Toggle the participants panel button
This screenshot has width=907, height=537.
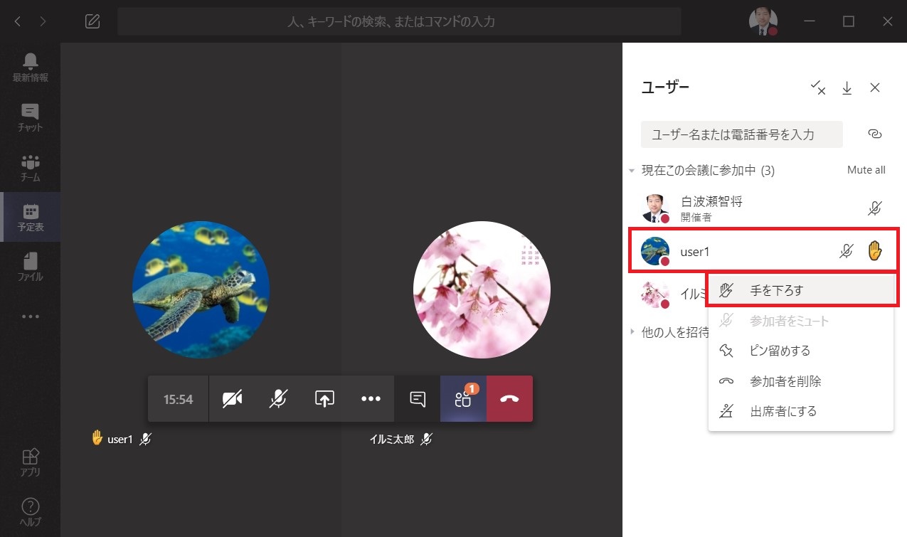click(x=463, y=399)
